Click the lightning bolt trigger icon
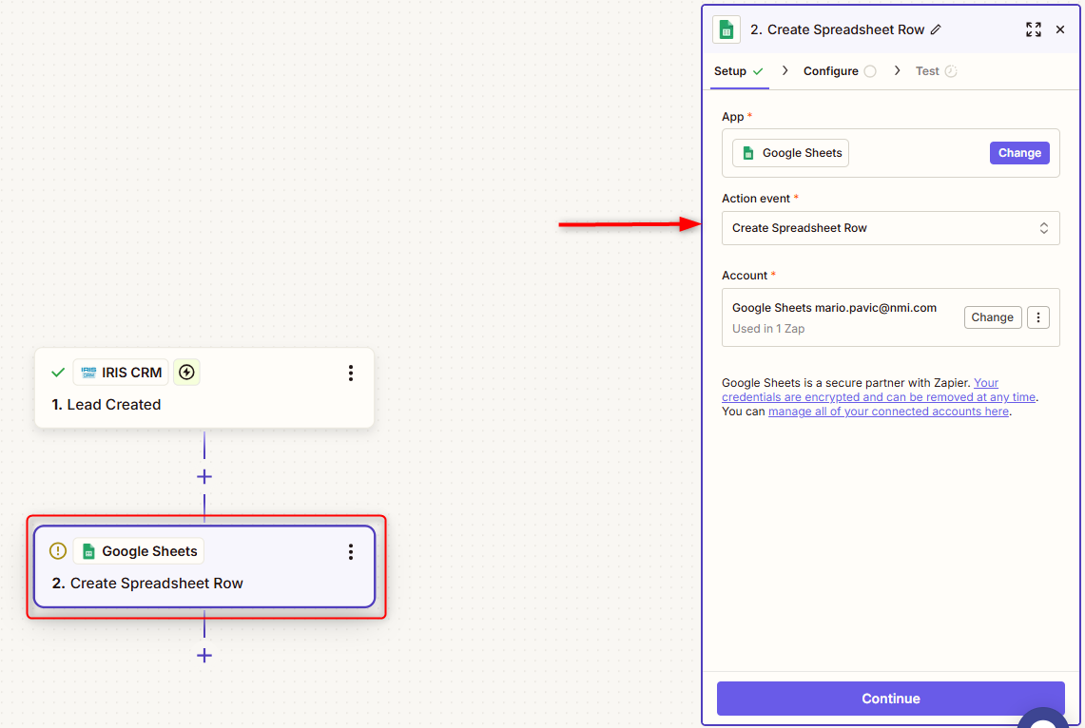The image size is (1085, 728). point(186,373)
